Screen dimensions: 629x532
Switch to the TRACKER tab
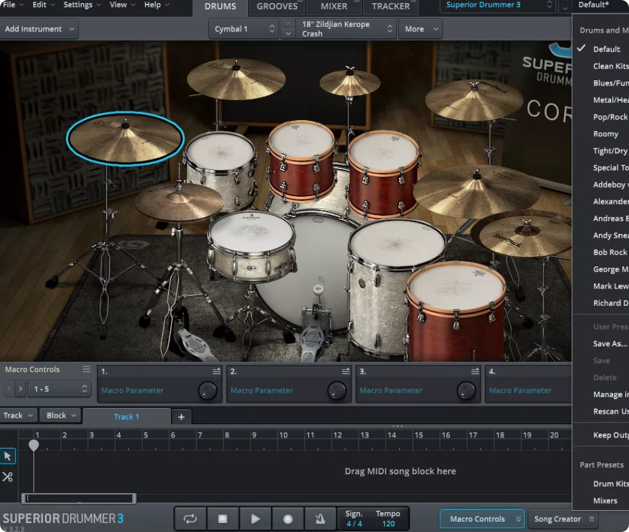tap(391, 7)
